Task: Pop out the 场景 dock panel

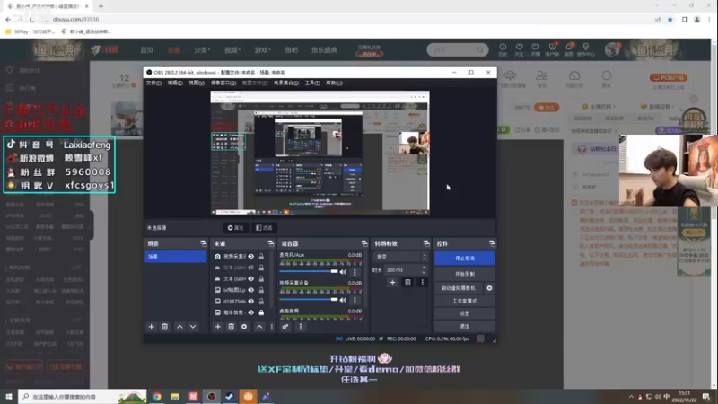Action: [204, 243]
